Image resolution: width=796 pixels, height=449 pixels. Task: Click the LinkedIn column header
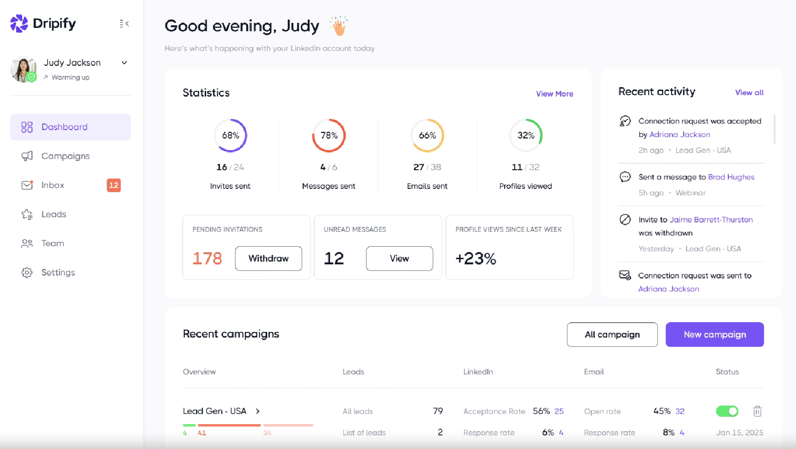[478, 372]
